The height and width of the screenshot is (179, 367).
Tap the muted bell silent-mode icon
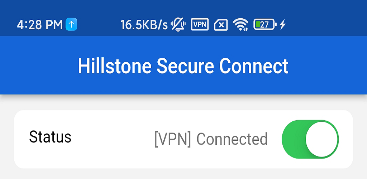tap(178, 24)
